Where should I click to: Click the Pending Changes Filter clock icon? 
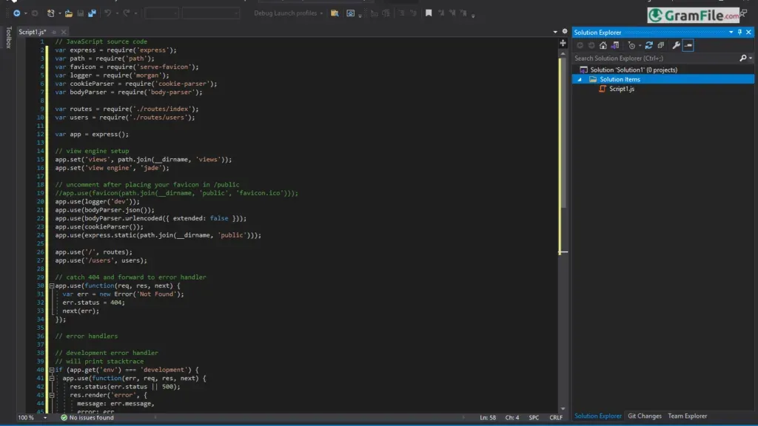click(x=631, y=45)
